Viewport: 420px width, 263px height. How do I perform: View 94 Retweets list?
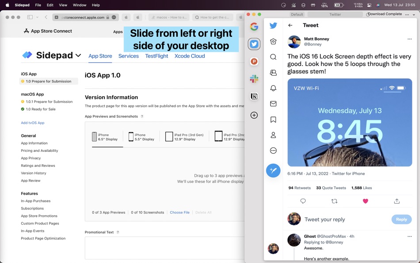pyautogui.click(x=299, y=188)
